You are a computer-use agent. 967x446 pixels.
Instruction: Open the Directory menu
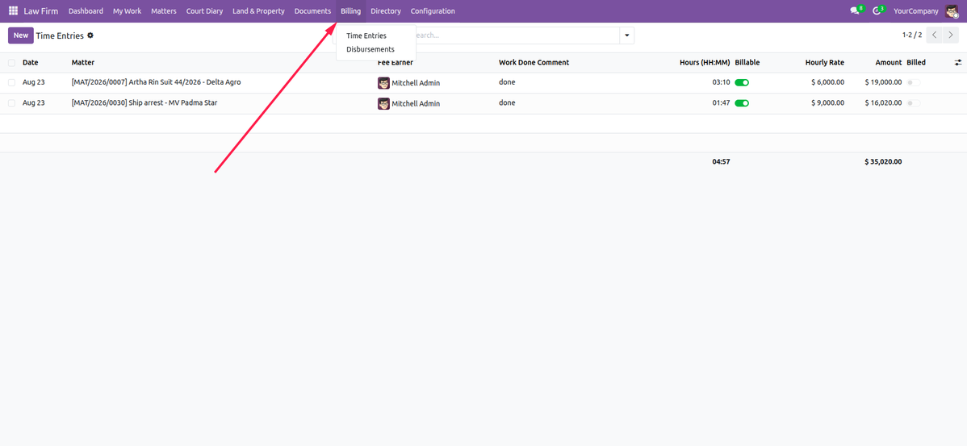(386, 11)
